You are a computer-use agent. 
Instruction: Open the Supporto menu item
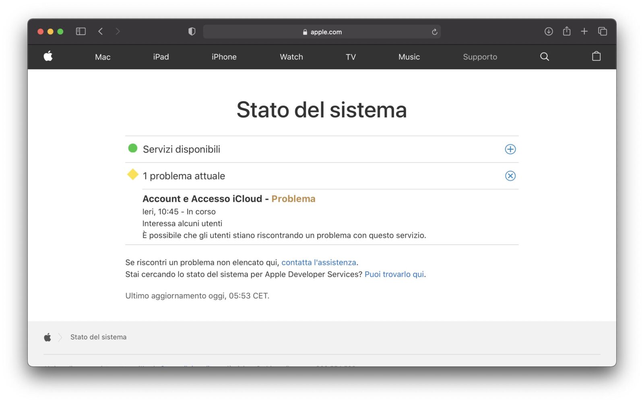click(480, 57)
